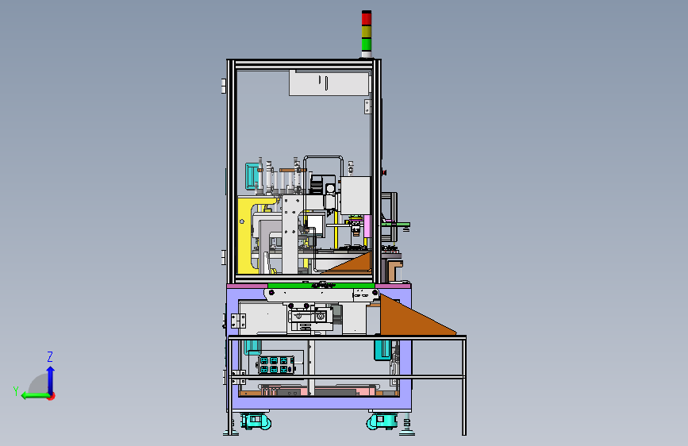Viewport: 688px width, 446px height.
Task: Select the green light of the signal tower
Action: [367, 44]
